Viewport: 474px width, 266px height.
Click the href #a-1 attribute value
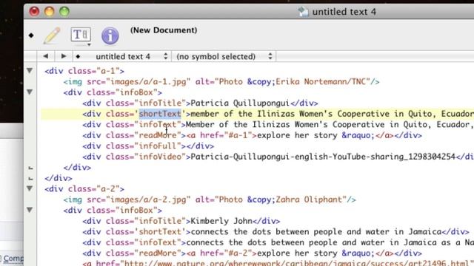[238, 135]
